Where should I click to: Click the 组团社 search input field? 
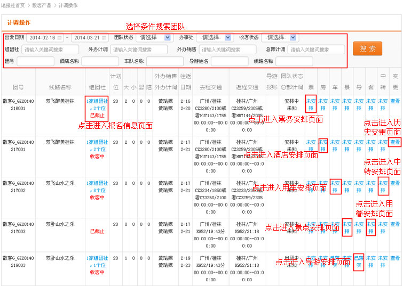[x=50, y=50]
